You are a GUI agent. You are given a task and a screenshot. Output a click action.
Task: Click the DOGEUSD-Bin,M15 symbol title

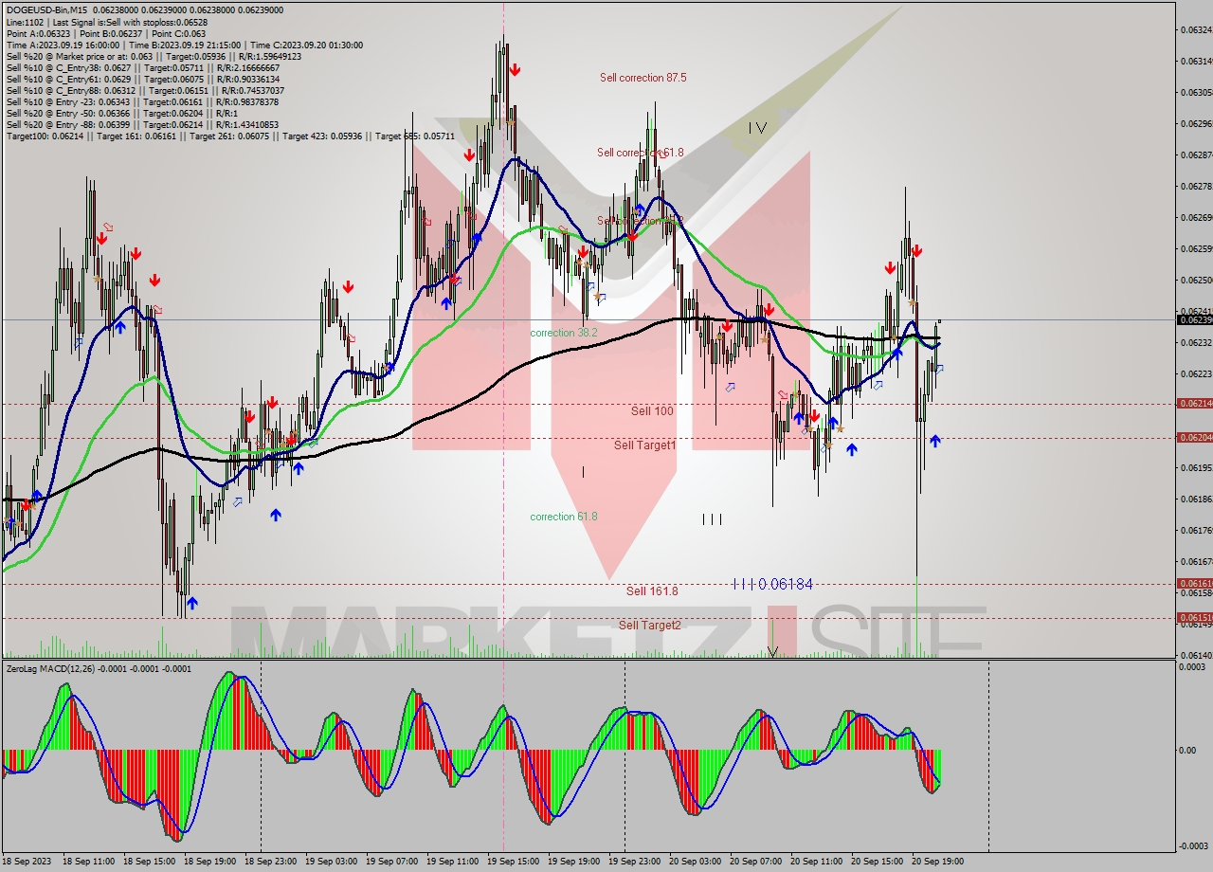click(45, 9)
